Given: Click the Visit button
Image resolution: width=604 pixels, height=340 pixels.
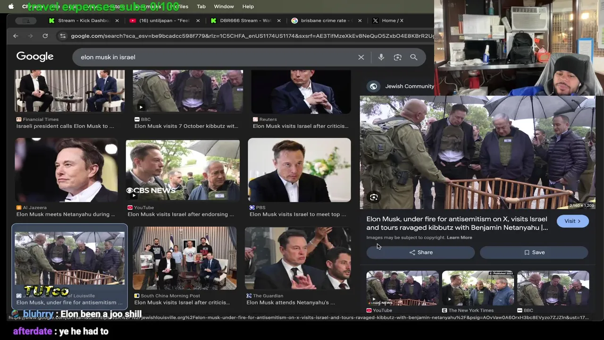Looking at the screenshot, I should [572, 221].
